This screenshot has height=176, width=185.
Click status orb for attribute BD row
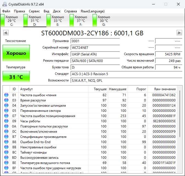[6, 157]
